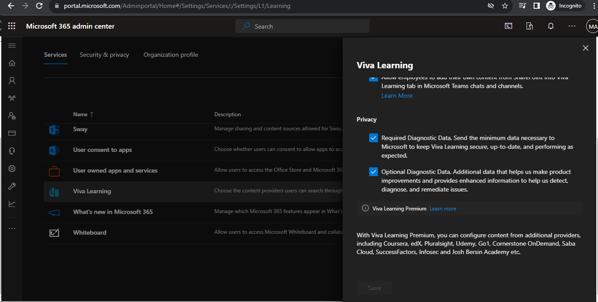Screen dimensions: 598x302
Task: Open the Incognito profile indicator
Action: click(565, 6)
